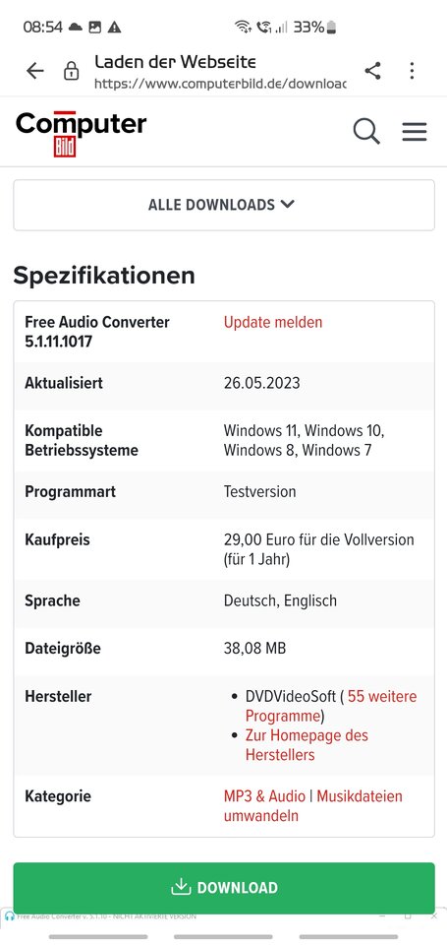Share this page via share icon
Image resolution: width=447 pixels, height=945 pixels.
[373, 71]
